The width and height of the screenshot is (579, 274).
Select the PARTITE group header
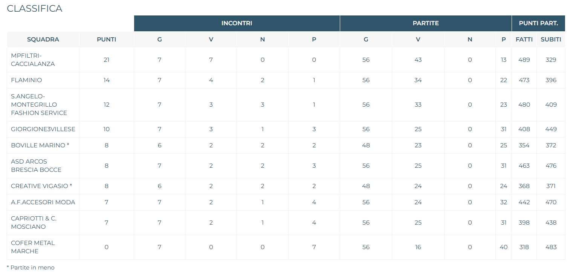426,23
